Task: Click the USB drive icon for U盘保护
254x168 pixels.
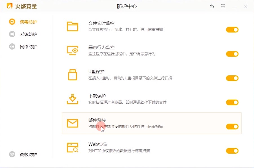Action: pyautogui.click(x=72, y=75)
